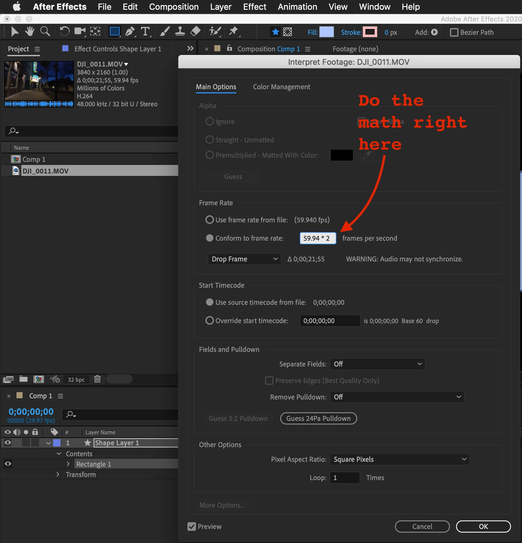Create a new folder in Project panel
This screenshot has height=543, width=522.
24,379
